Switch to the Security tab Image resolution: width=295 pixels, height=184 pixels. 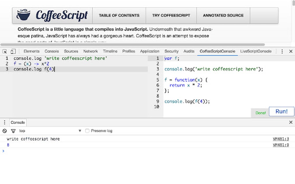pyautogui.click(x=172, y=51)
